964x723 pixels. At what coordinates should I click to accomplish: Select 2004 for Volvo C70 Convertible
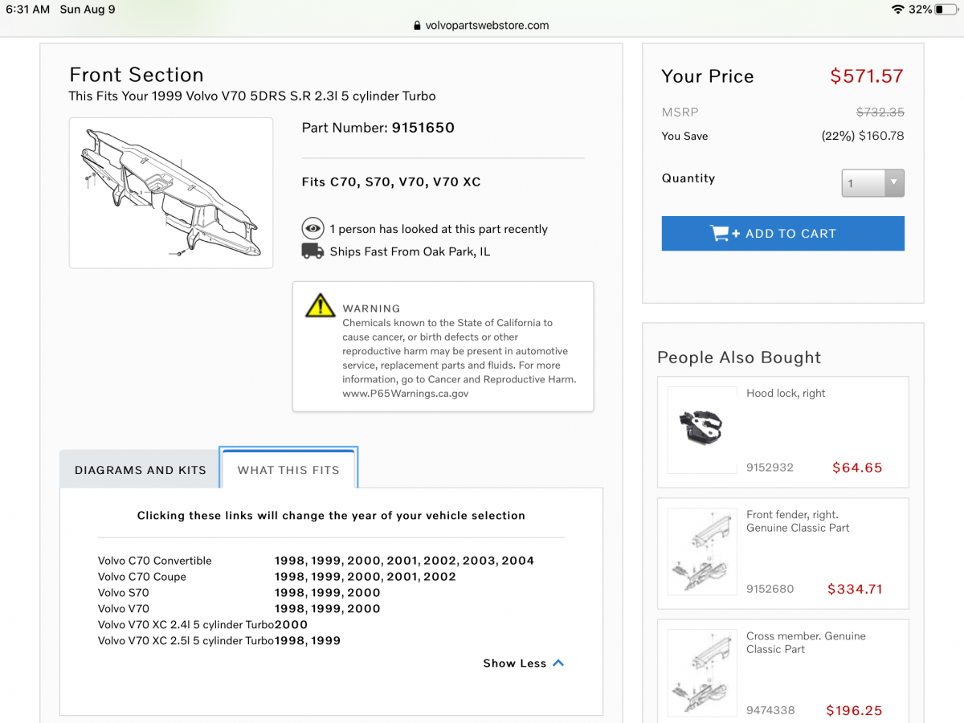click(x=518, y=561)
